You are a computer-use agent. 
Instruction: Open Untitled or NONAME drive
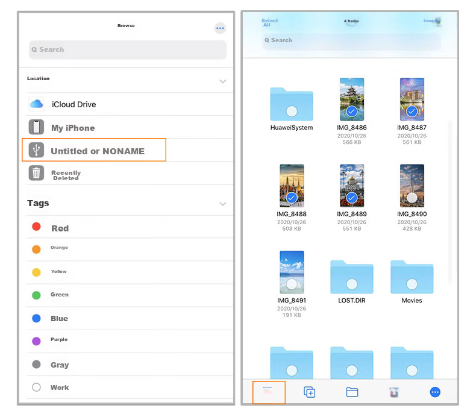[x=130, y=150]
